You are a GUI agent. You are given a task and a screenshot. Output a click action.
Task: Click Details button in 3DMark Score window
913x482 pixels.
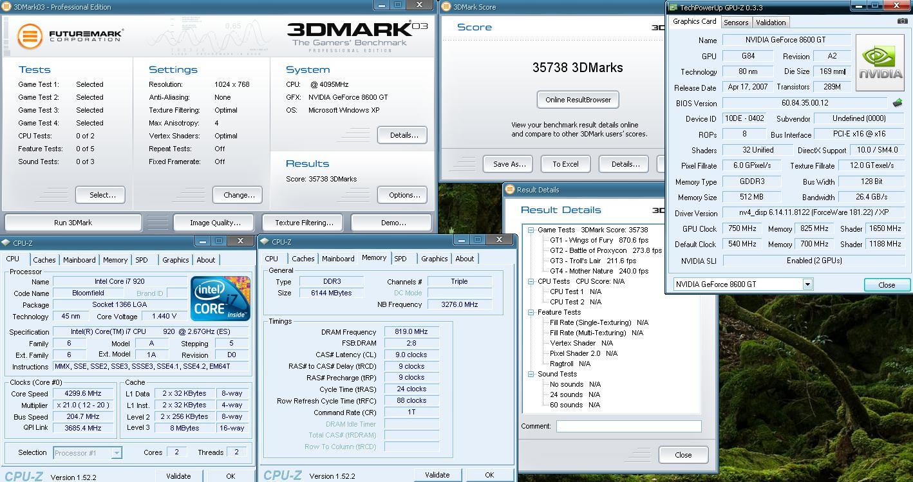(625, 164)
